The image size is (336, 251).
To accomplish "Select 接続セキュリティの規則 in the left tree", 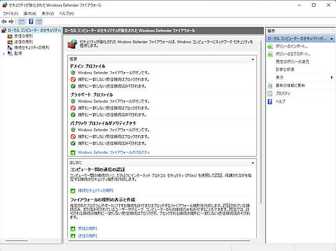I will 31,48.
